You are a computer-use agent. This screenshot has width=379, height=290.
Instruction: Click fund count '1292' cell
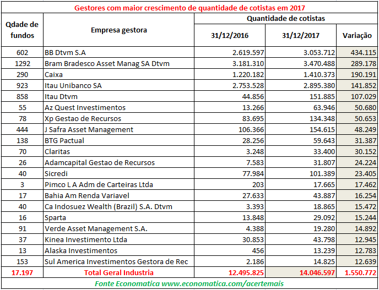point(22,63)
